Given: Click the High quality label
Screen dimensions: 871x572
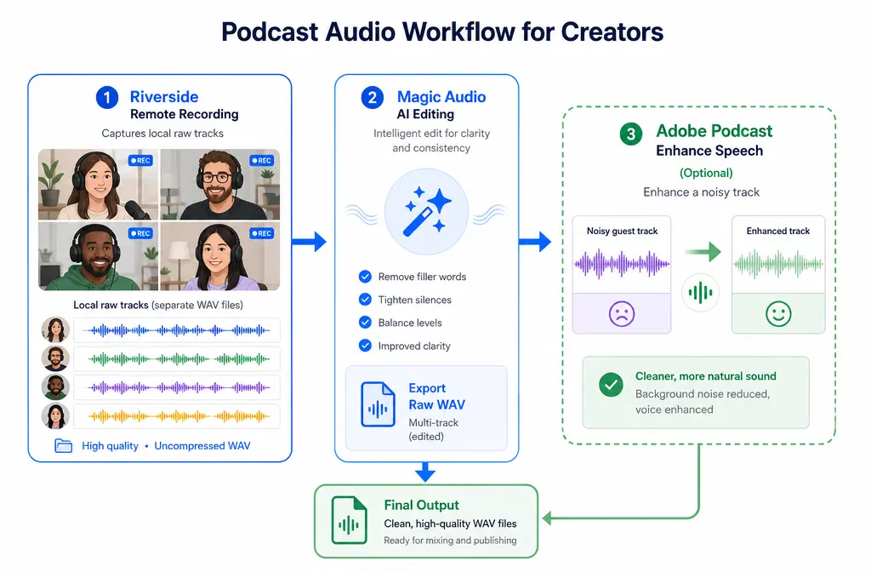Looking at the screenshot, I should pyautogui.click(x=110, y=446).
